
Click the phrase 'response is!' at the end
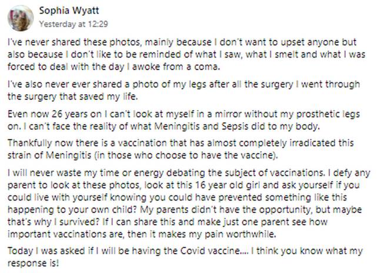point(33,263)
